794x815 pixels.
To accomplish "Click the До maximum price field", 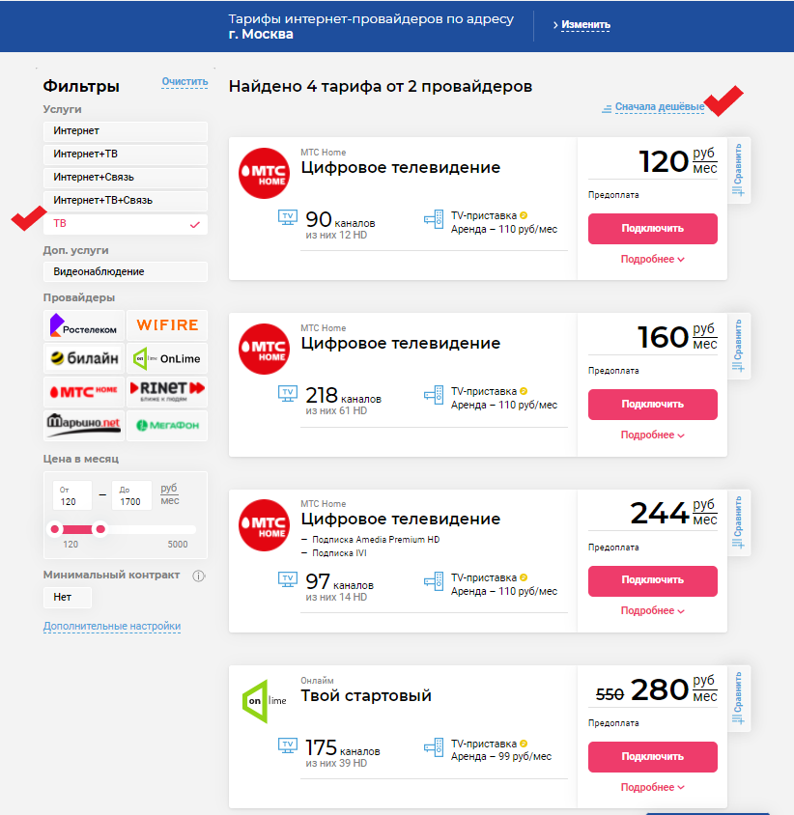I will (132, 495).
